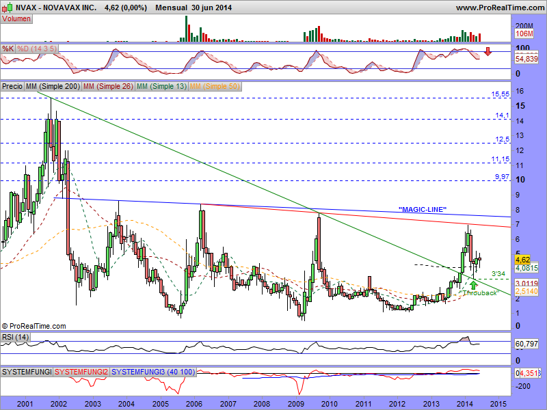Image resolution: width=547 pixels, height=410 pixels.
Task: Click the 30 jun 2014 date
Action: [x=211, y=8]
